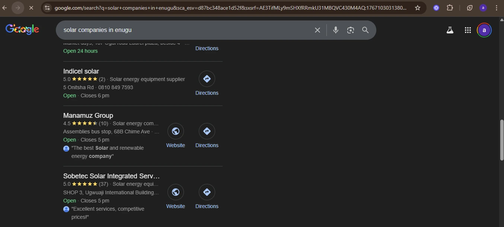Click the browser forward arrow
The height and width of the screenshot is (227, 504).
pos(18,7)
